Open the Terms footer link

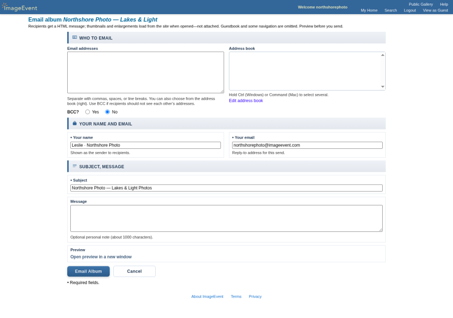236,297
